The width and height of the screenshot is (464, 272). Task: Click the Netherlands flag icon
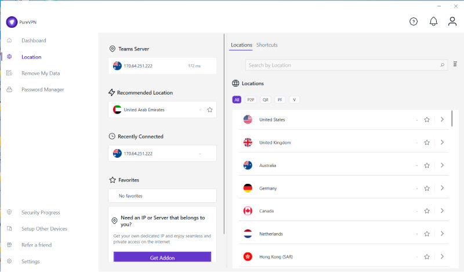248,234
